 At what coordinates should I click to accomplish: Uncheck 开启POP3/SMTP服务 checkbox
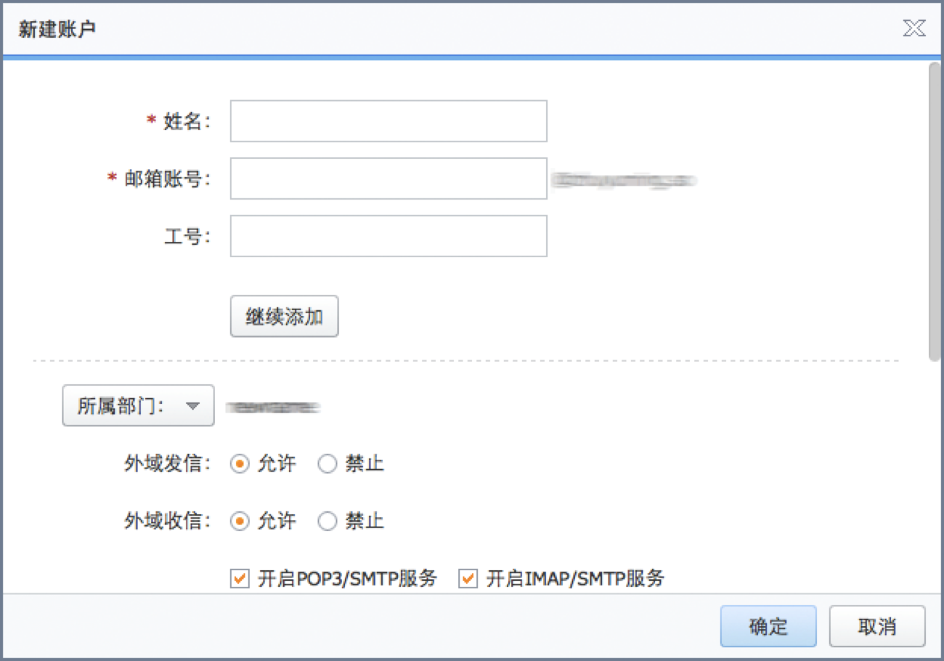[x=239, y=579]
